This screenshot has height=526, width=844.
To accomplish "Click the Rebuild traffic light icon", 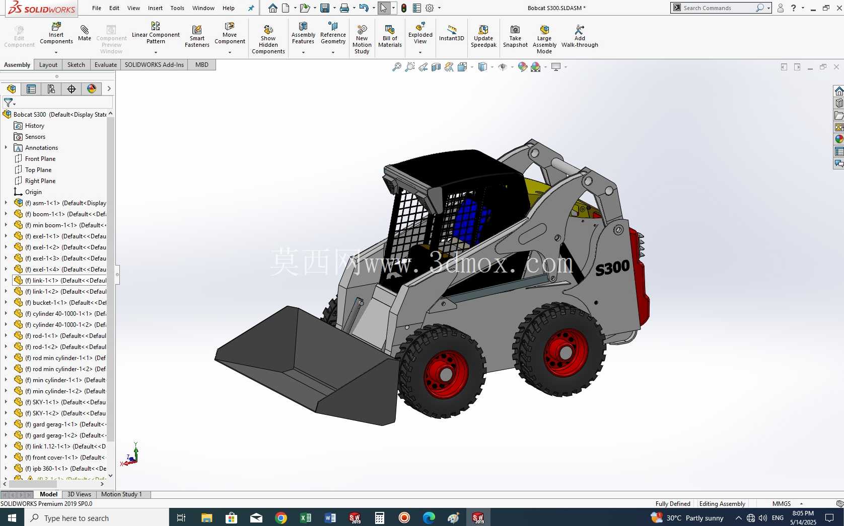I will click(x=404, y=8).
